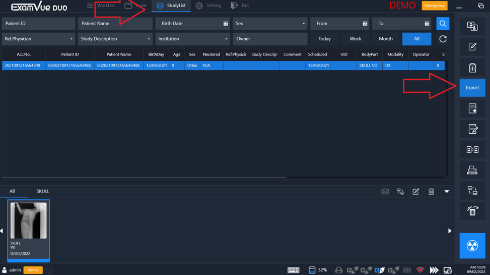Screen dimensions: 490x275
Task: Click the send image transfer icon above thumbnails
Action: click(x=400, y=192)
